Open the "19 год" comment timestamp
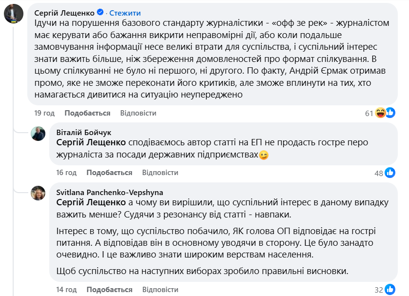Viewport: 409px width, 296px height. (x=44, y=113)
